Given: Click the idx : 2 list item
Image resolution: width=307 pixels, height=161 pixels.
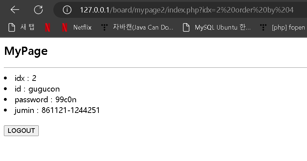Looking at the screenshot, I should pos(26,78).
